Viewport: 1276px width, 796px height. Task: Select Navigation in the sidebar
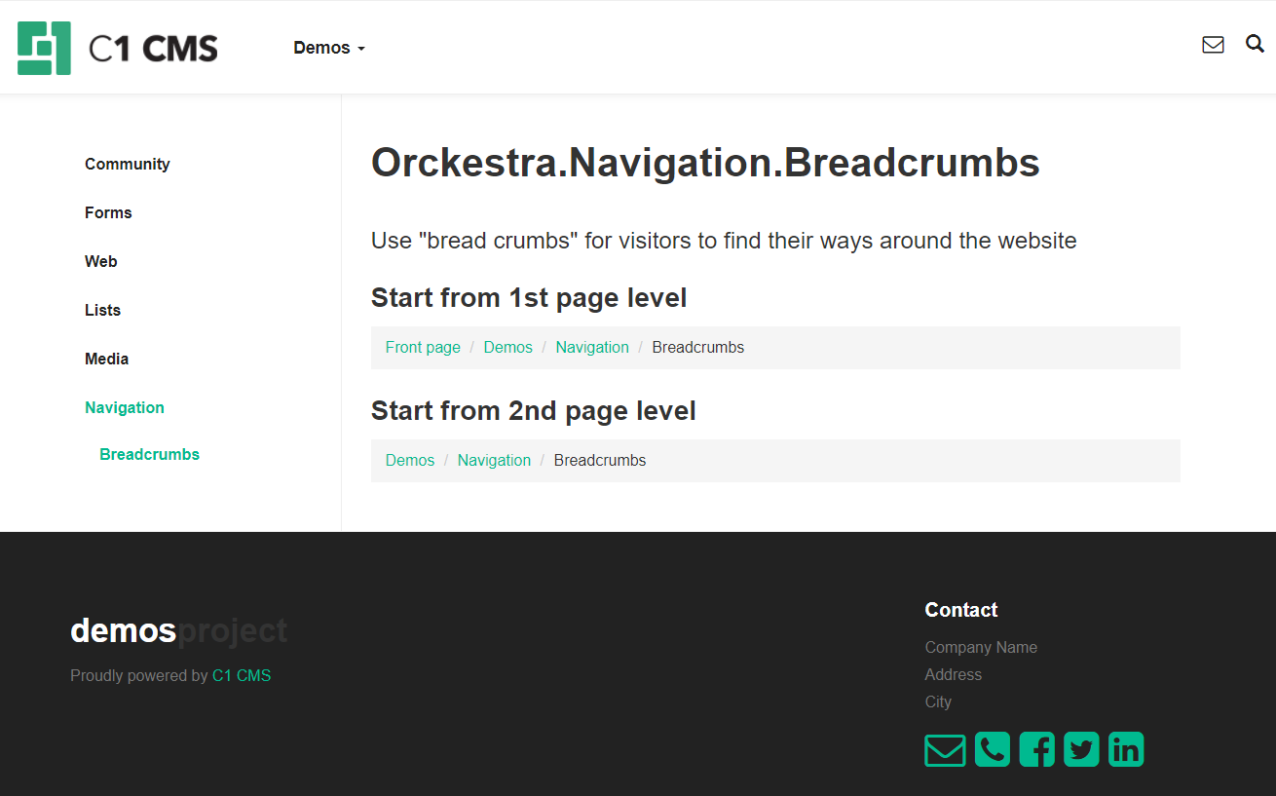[x=125, y=407]
